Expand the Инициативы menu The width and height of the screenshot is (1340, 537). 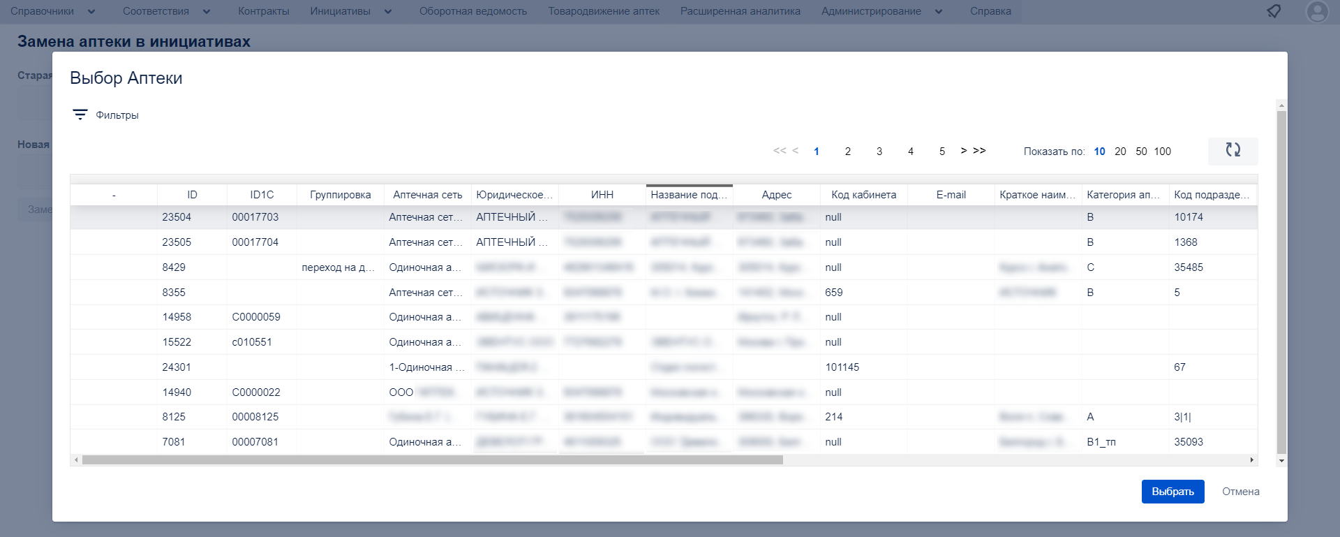pos(351,11)
